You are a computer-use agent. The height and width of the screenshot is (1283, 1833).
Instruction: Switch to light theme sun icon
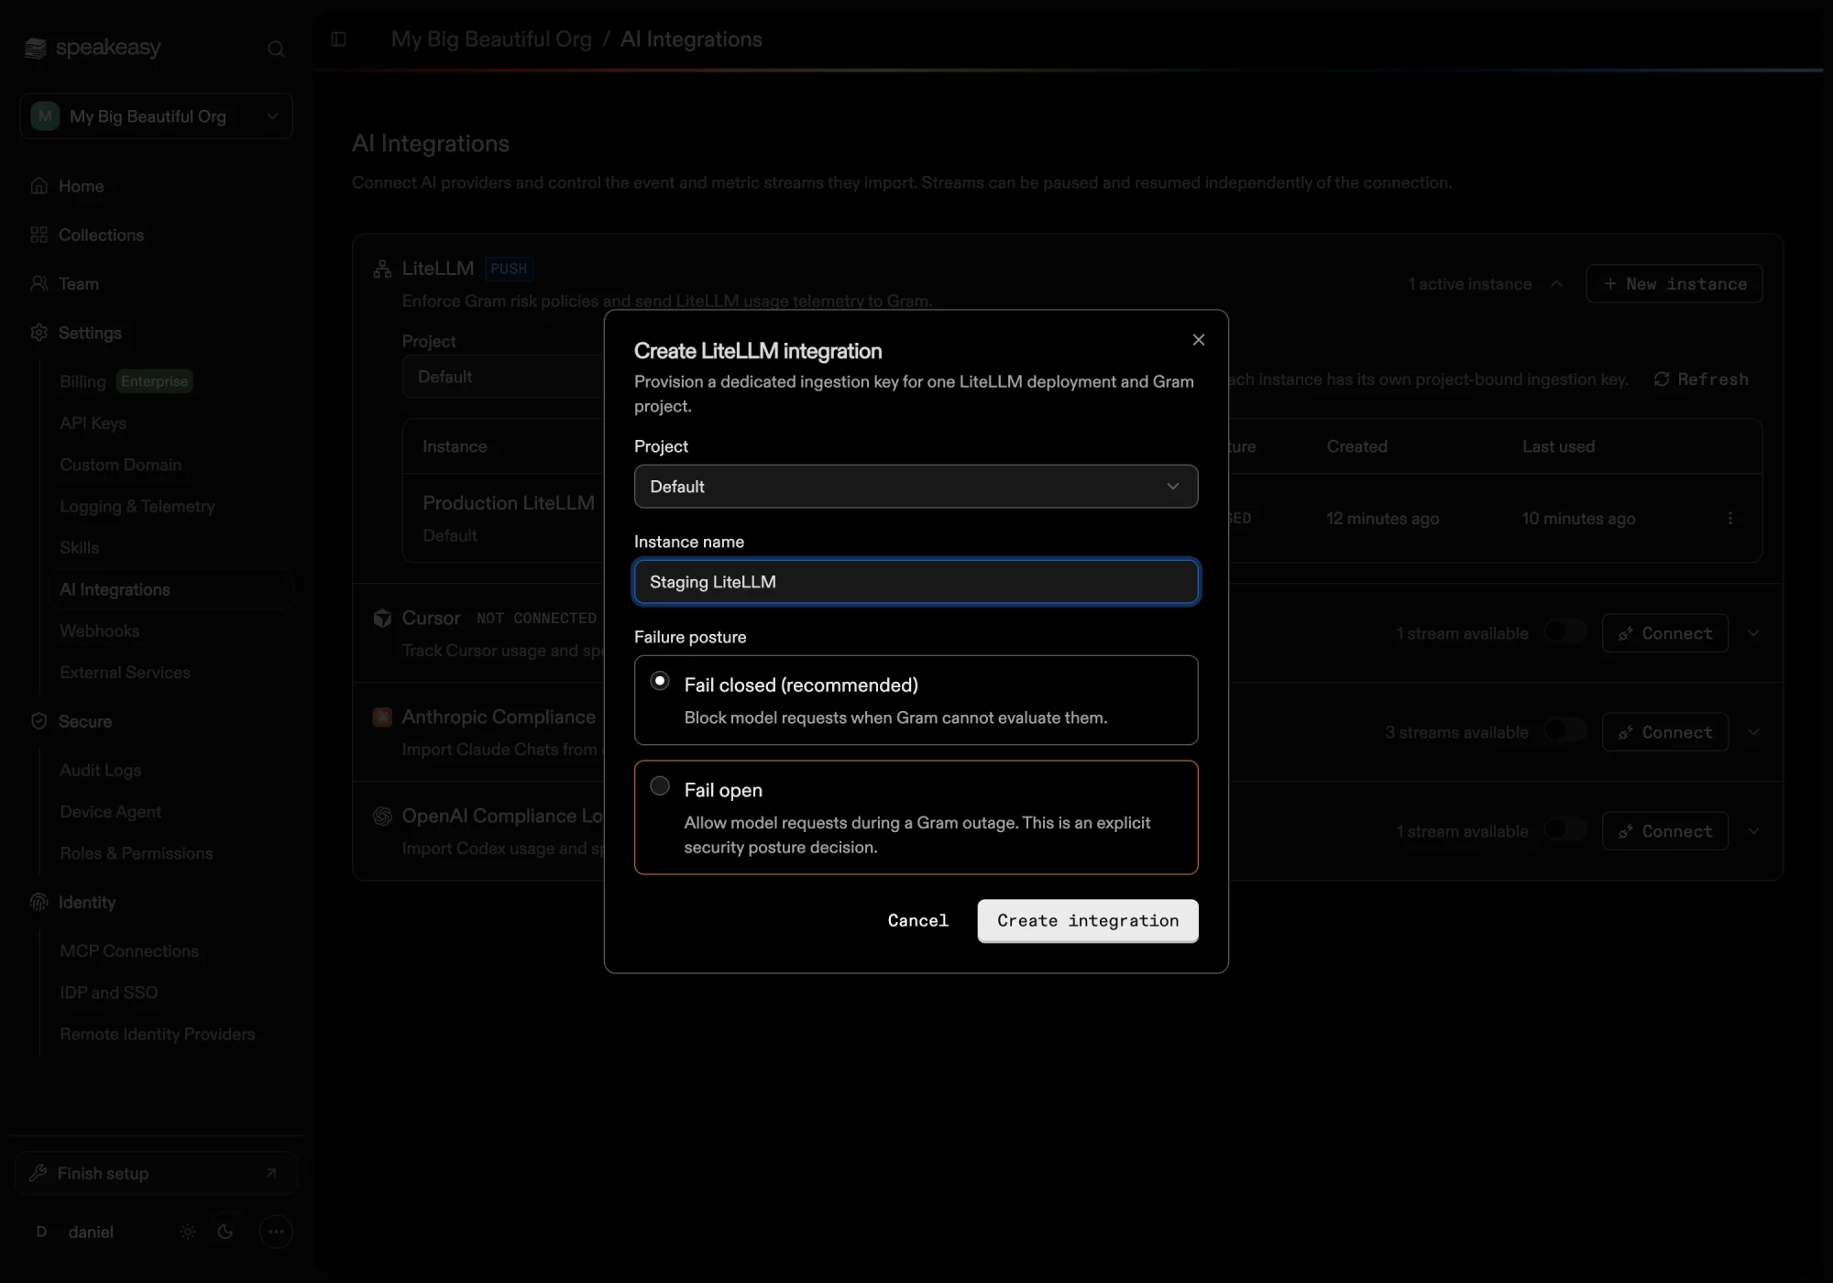[188, 1232]
